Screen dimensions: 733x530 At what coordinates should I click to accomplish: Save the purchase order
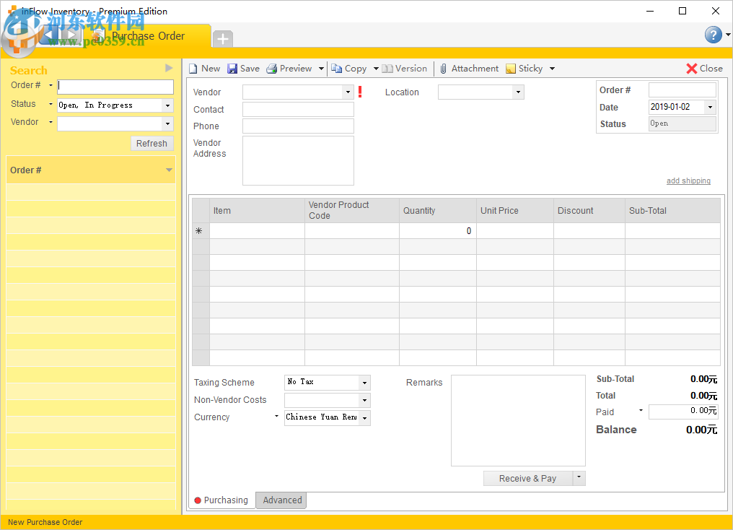click(x=243, y=69)
